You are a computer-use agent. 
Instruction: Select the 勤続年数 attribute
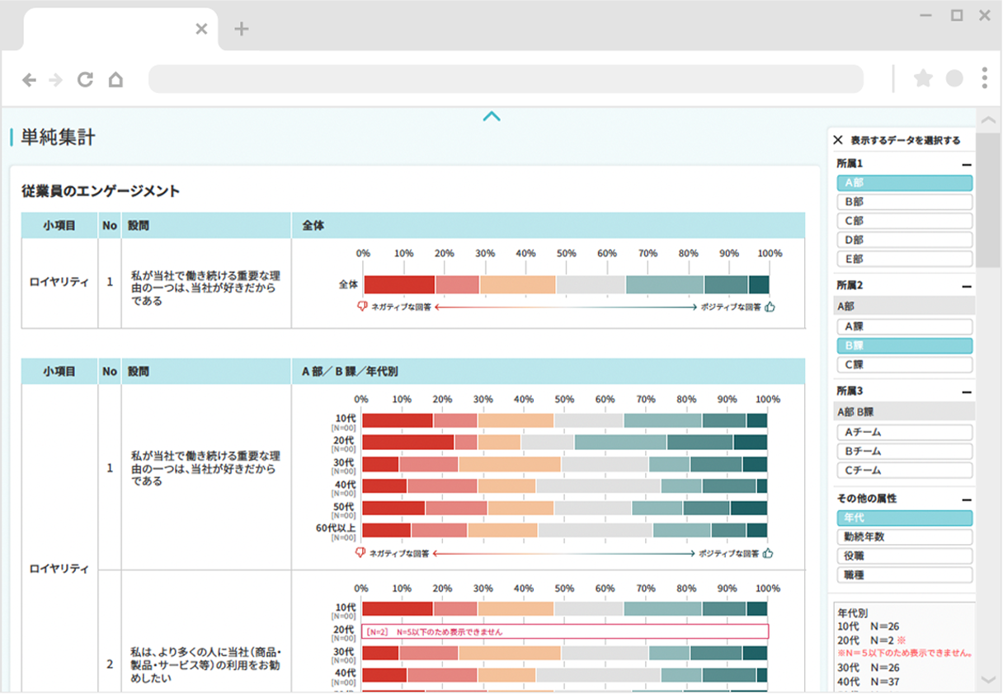[x=904, y=537]
